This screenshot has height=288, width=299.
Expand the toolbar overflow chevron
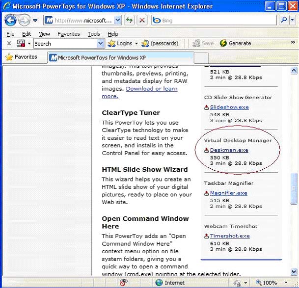point(293,42)
